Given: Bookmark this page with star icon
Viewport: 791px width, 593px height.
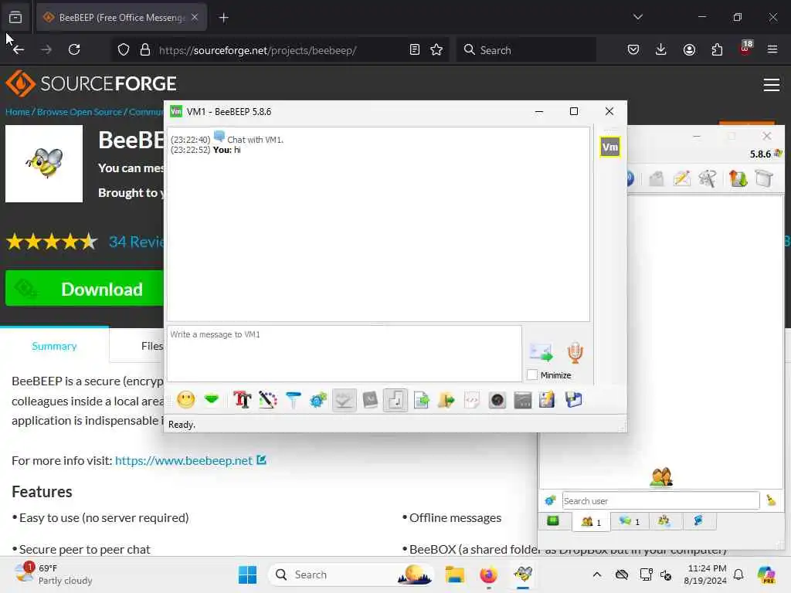Looking at the screenshot, I should pyautogui.click(x=436, y=49).
